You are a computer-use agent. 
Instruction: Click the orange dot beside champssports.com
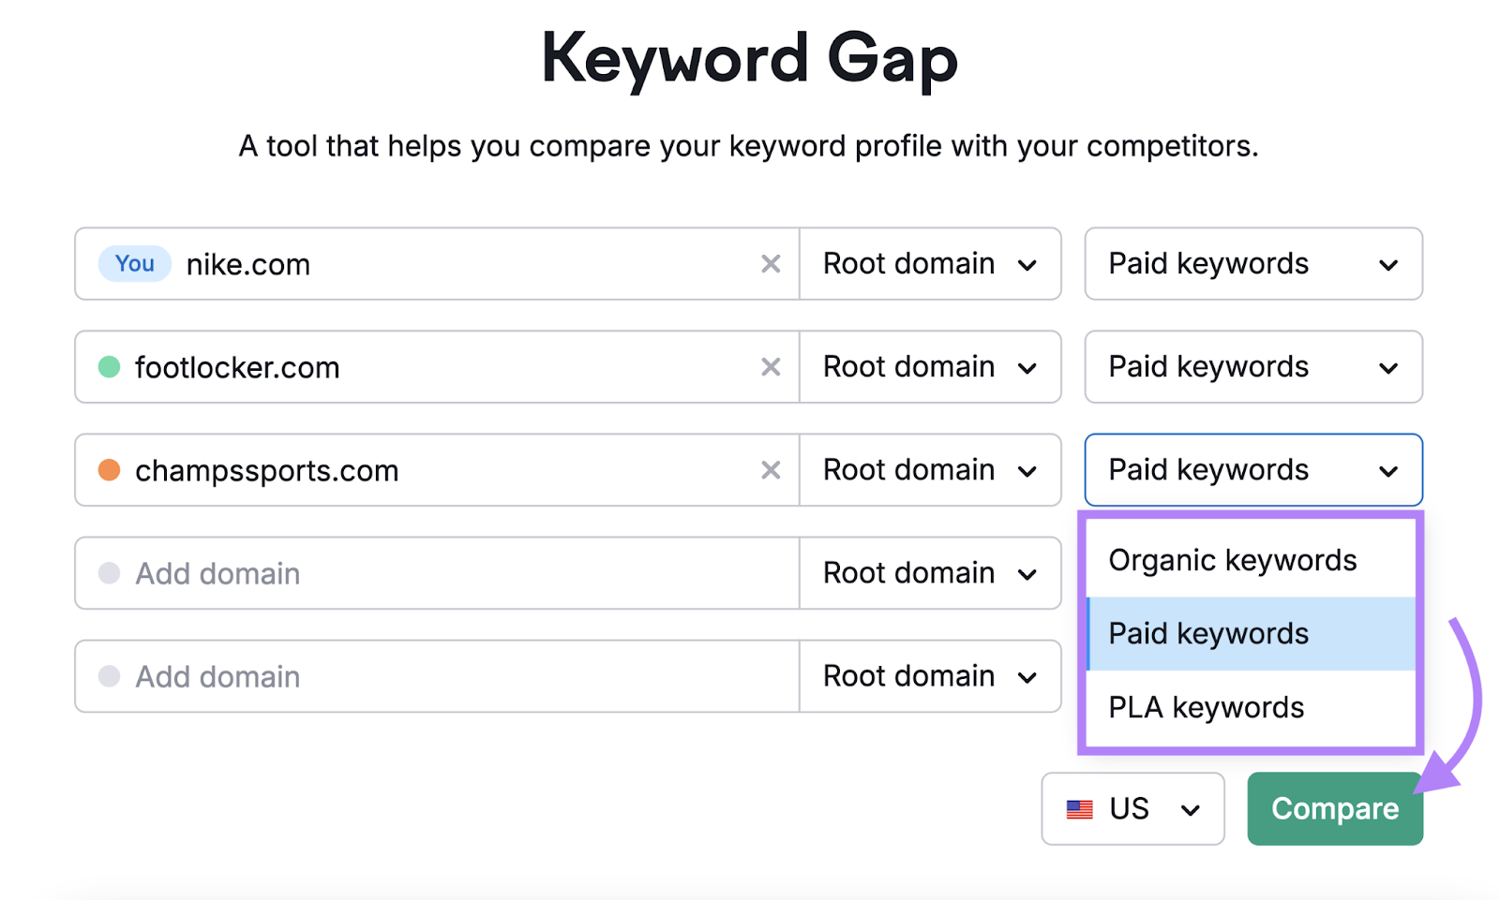[110, 470]
